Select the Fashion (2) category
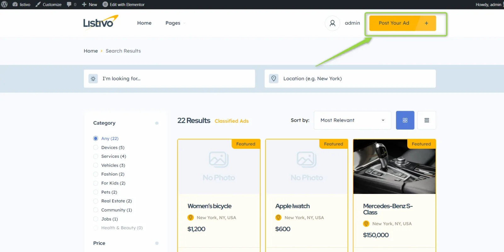This screenshot has height=252, width=504. click(x=109, y=174)
